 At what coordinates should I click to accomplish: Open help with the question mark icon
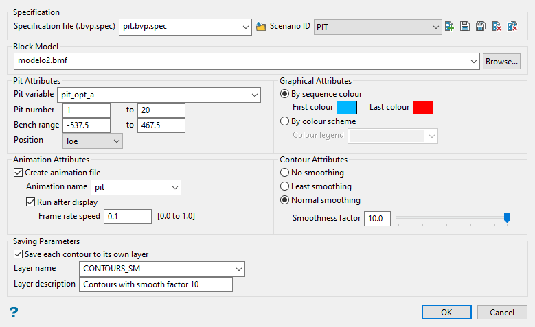click(13, 313)
